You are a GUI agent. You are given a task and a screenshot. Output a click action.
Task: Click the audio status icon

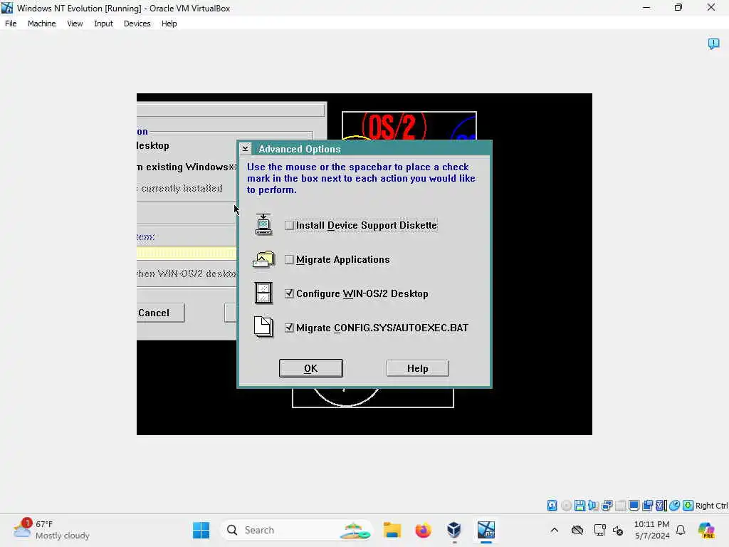593,506
